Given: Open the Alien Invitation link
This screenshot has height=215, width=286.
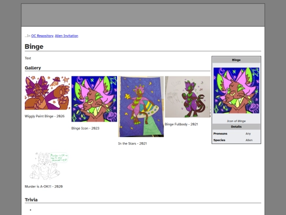Looking at the screenshot, I should pos(66,36).
